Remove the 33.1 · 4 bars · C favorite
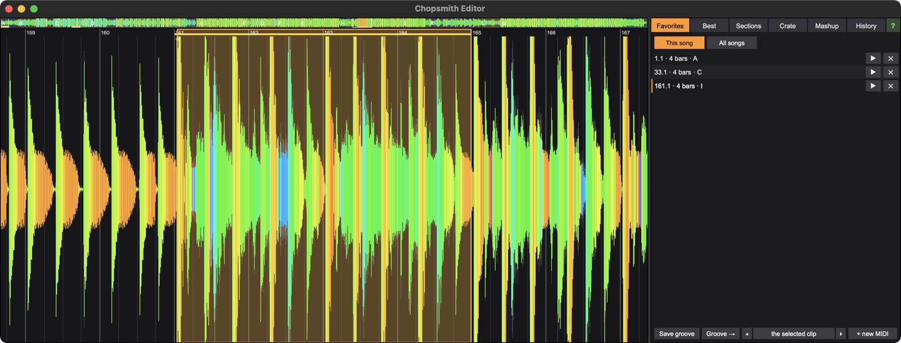 tap(890, 72)
